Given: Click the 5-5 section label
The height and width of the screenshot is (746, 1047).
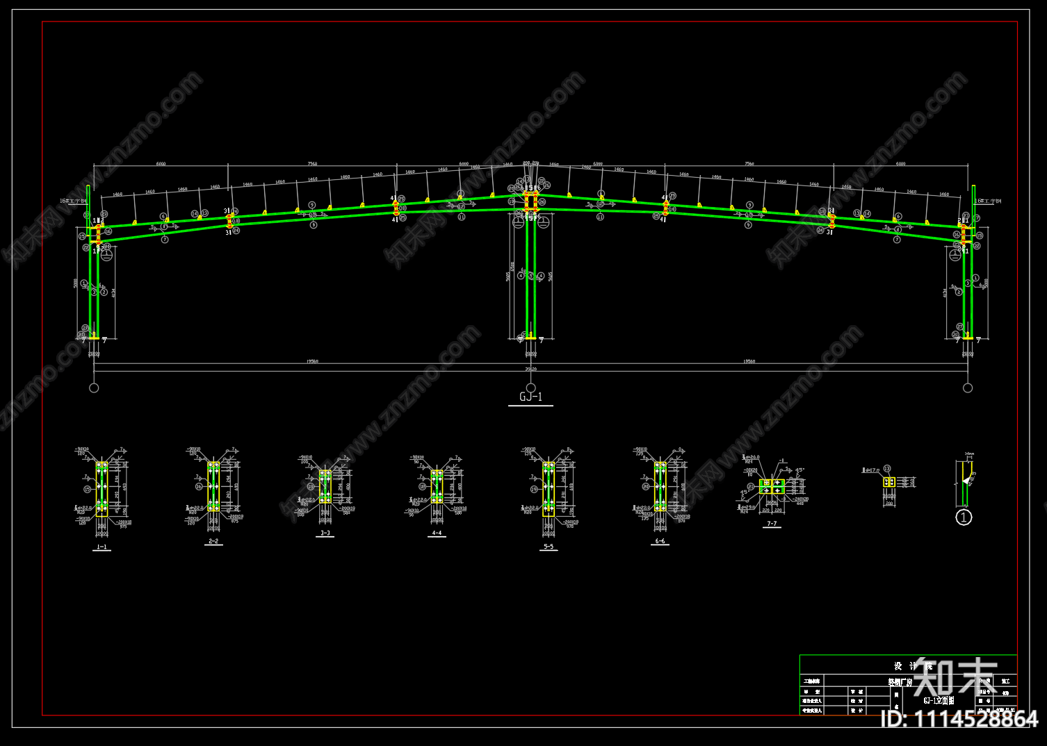Looking at the screenshot, I should coord(549,547).
